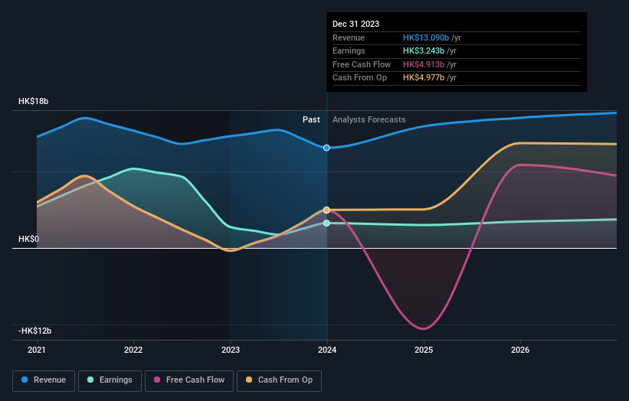Viewport: 629px width, 401px height.
Task: Select the Earnings data point at 2024
Action: pos(326,223)
